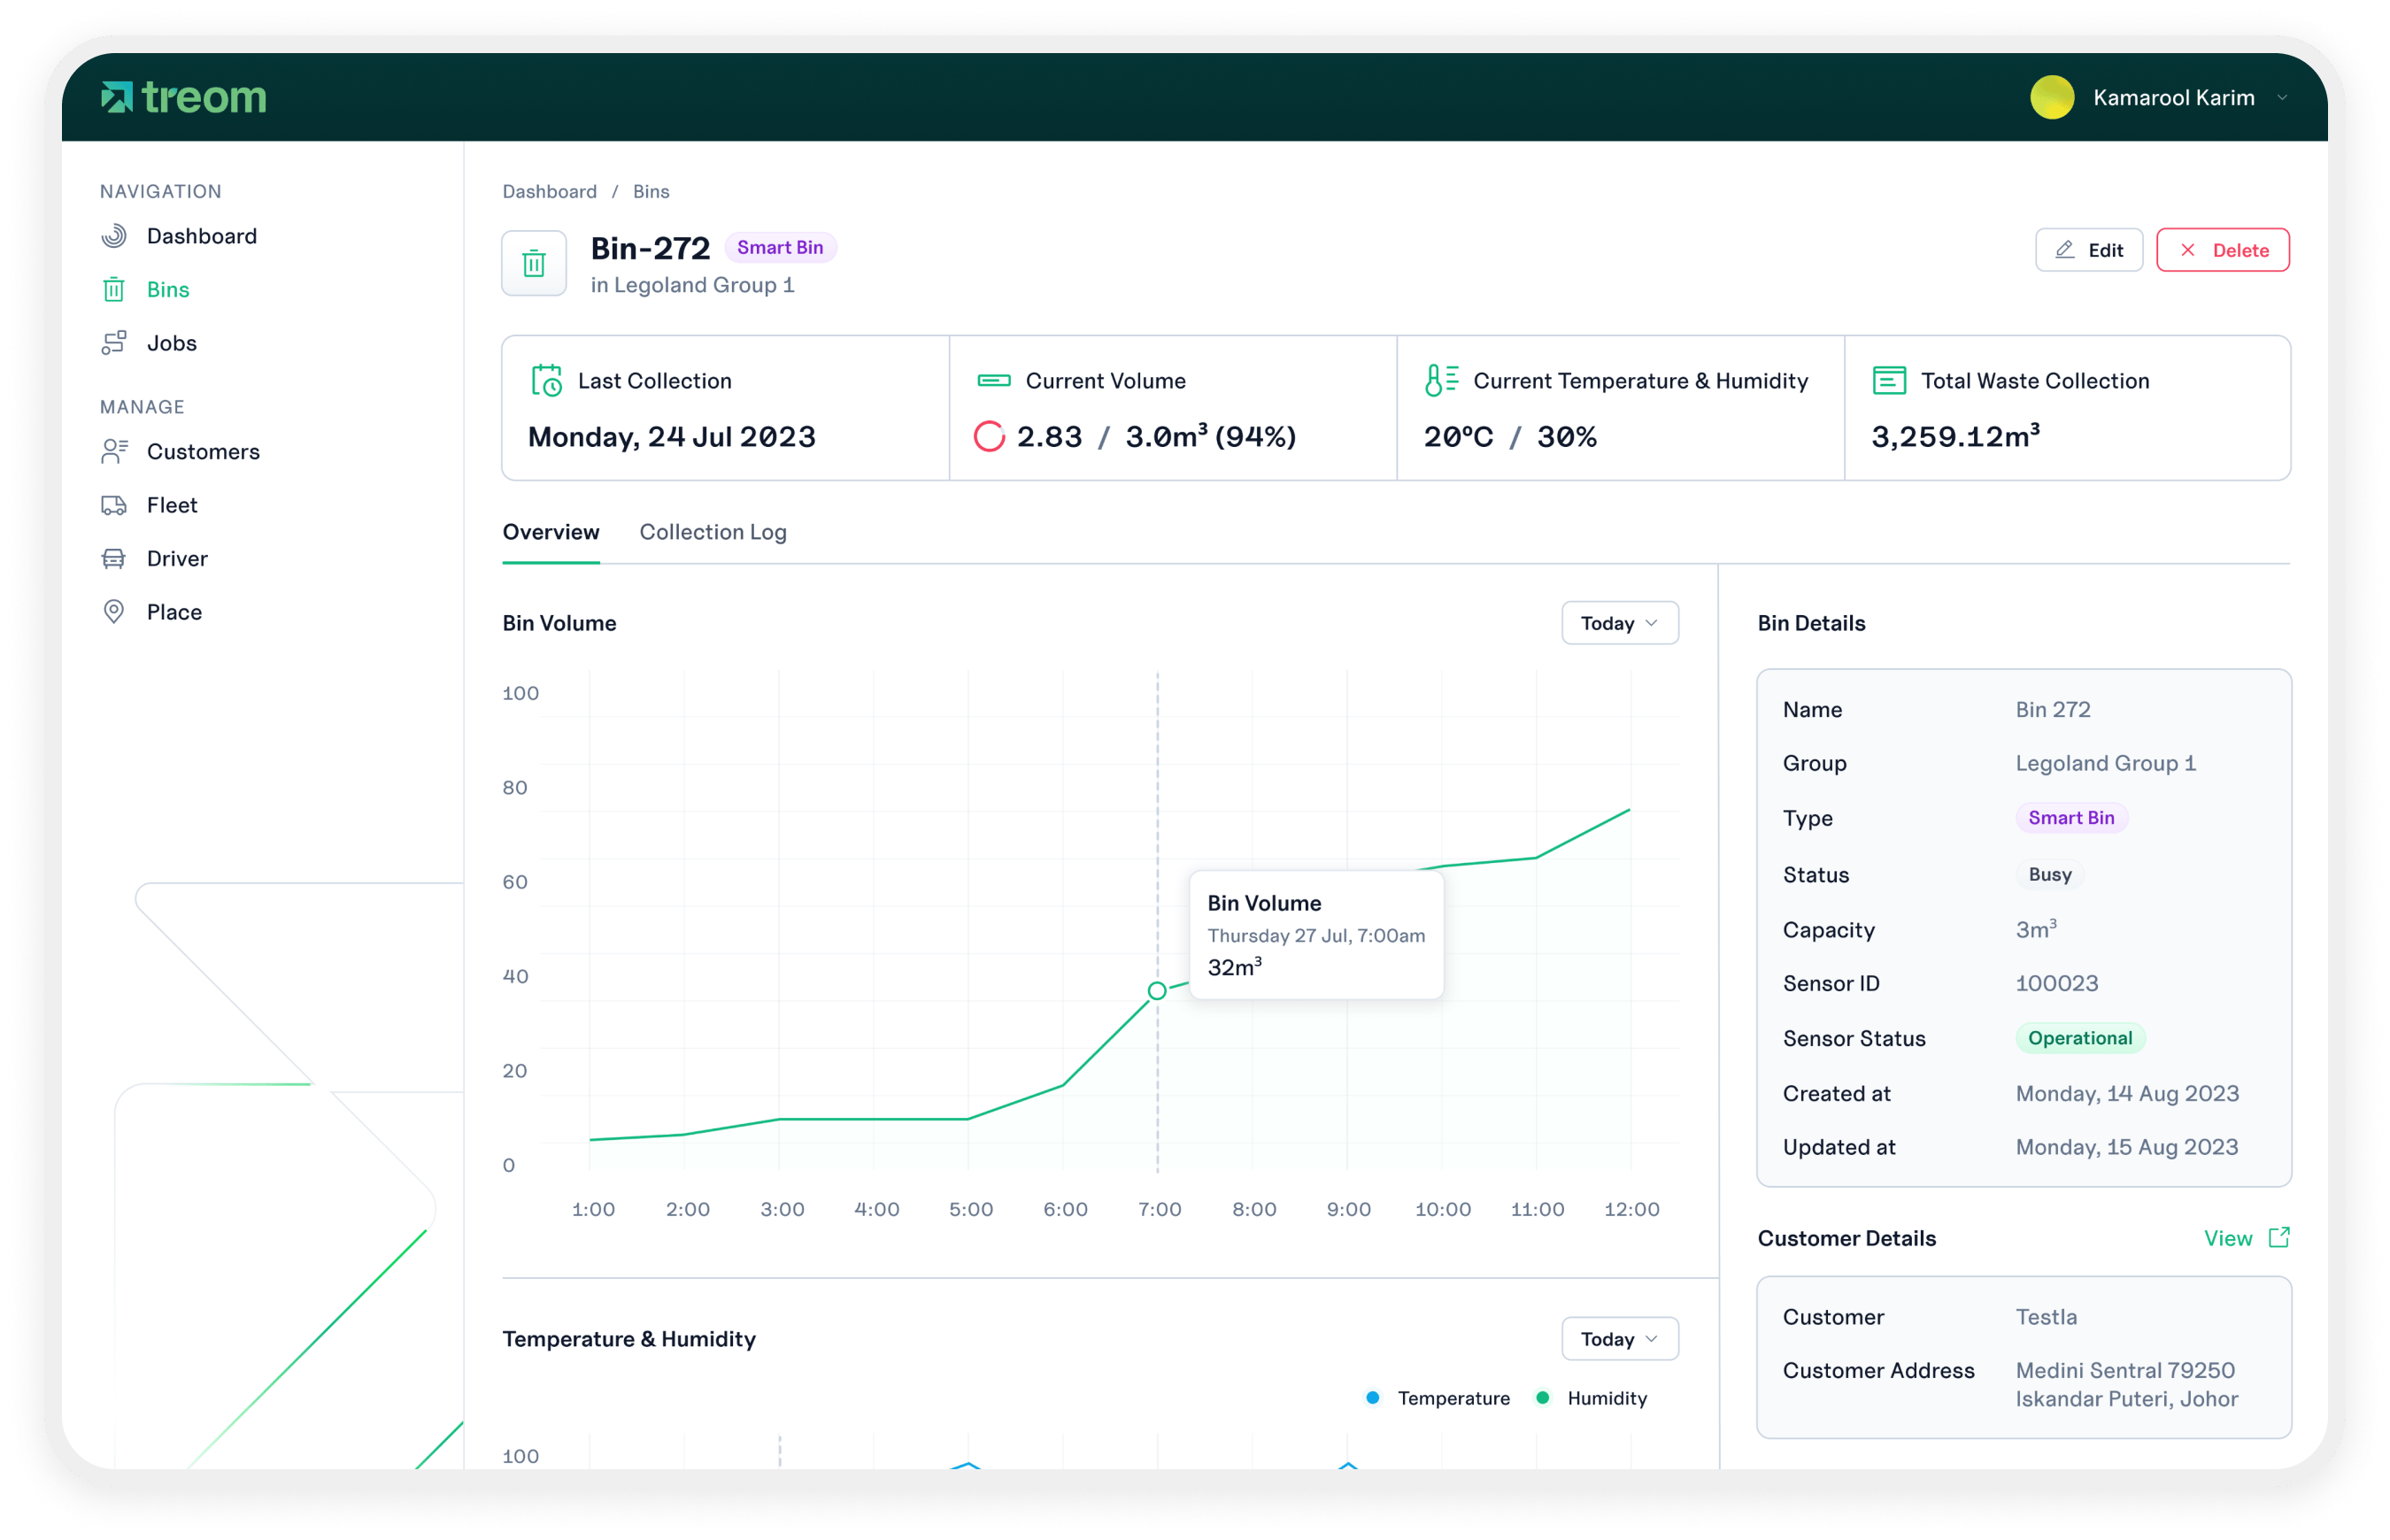The image size is (2390, 1540).
Task: Click the Driver car icon
Action: 114,559
